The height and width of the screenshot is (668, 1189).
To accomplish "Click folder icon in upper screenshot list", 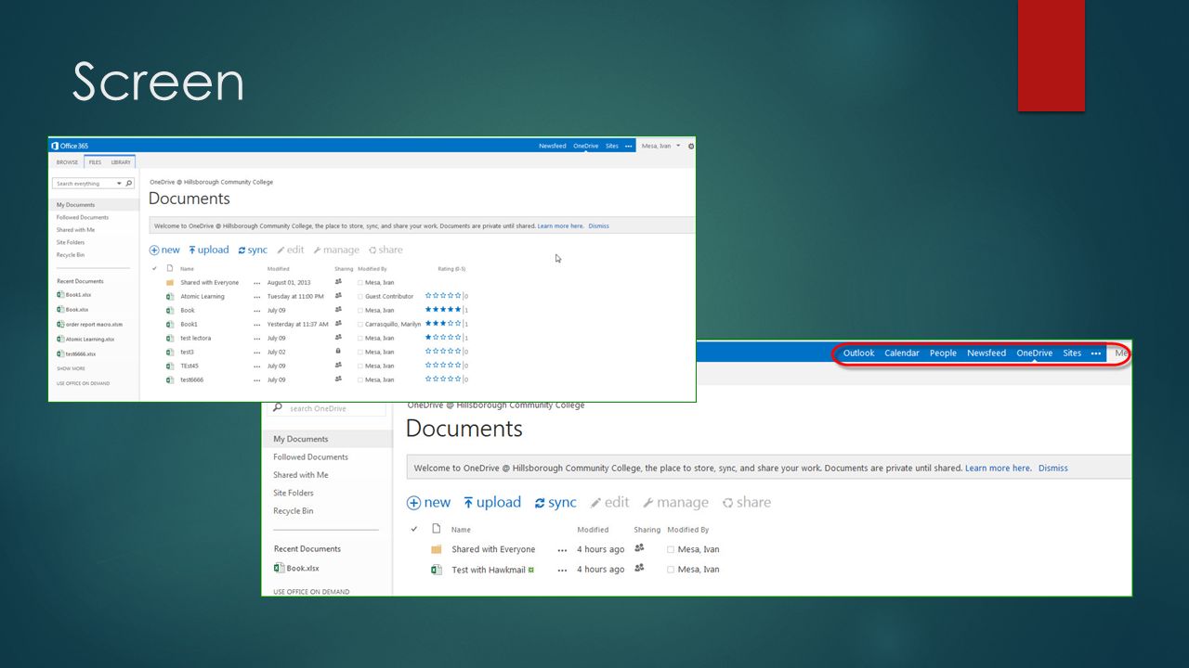I will (170, 283).
